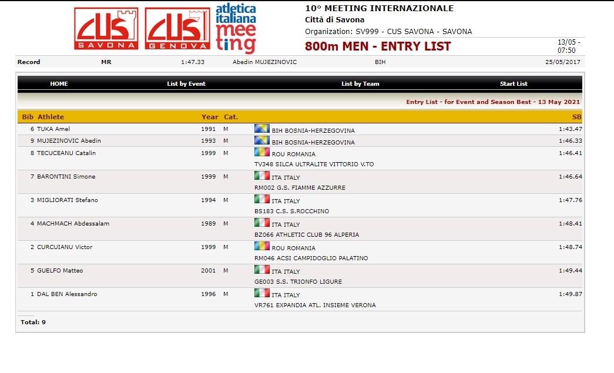614x373 pixels.
Task: Click the Italy flag beside Dal Ben Alessandro
Action: [261, 293]
